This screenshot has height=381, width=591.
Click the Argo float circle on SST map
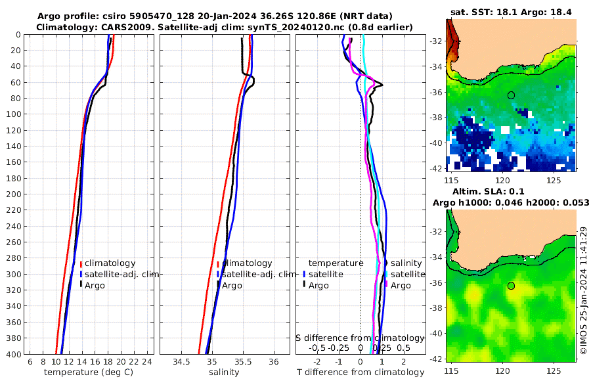coord(512,95)
